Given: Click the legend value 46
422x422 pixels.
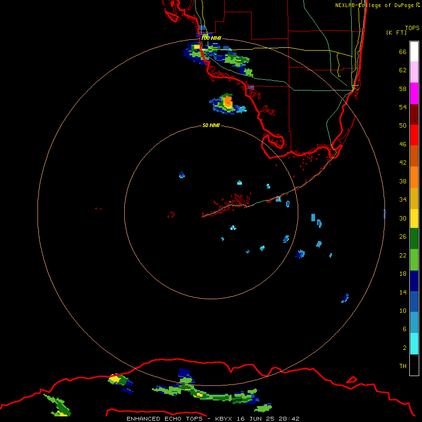Looking at the screenshot, I should click(x=403, y=144).
